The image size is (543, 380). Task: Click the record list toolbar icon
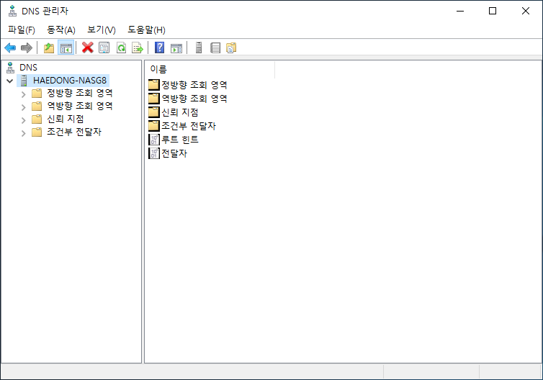(215, 47)
